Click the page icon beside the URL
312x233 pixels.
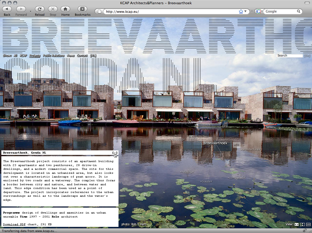click(100, 11)
